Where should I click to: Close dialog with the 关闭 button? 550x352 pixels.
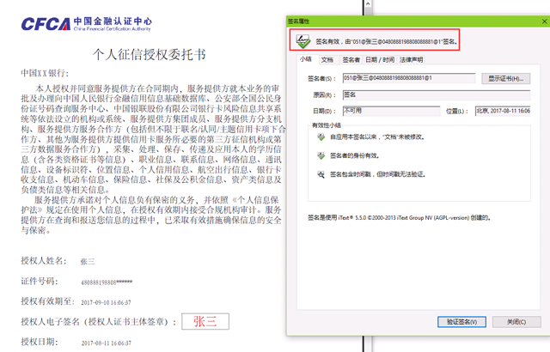(x=516, y=322)
